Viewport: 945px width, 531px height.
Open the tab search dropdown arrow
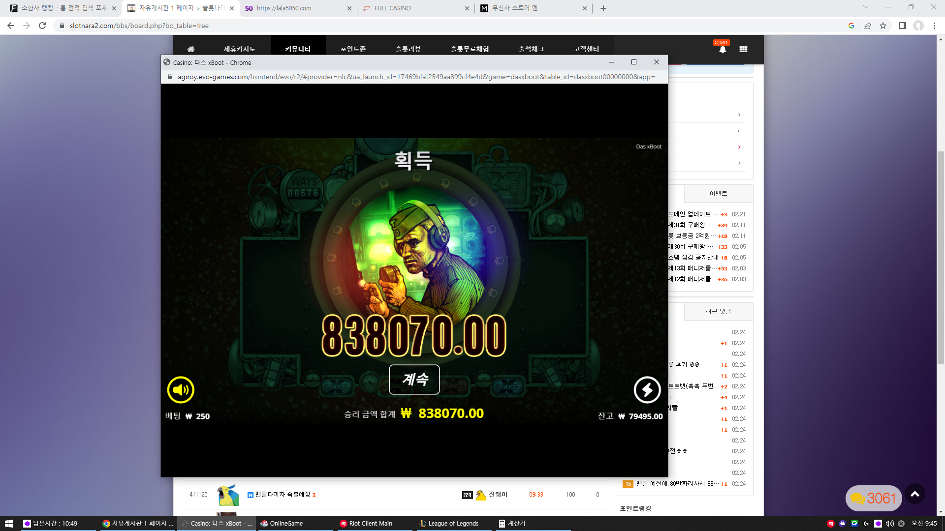(866, 7)
